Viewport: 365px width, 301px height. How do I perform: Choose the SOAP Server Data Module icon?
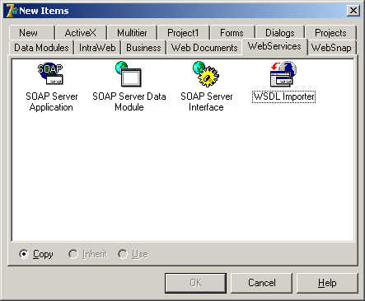[x=129, y=73]
